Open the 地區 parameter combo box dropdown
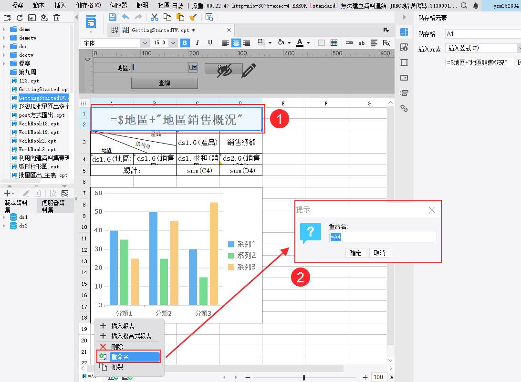 pos(193,67)
